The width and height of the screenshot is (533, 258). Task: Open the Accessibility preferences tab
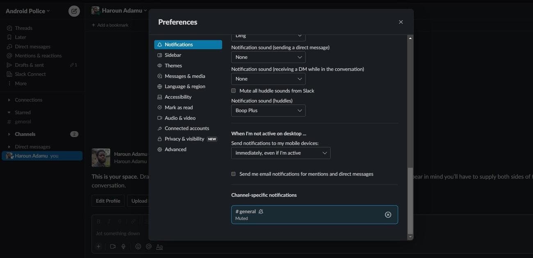click(178, 97)
